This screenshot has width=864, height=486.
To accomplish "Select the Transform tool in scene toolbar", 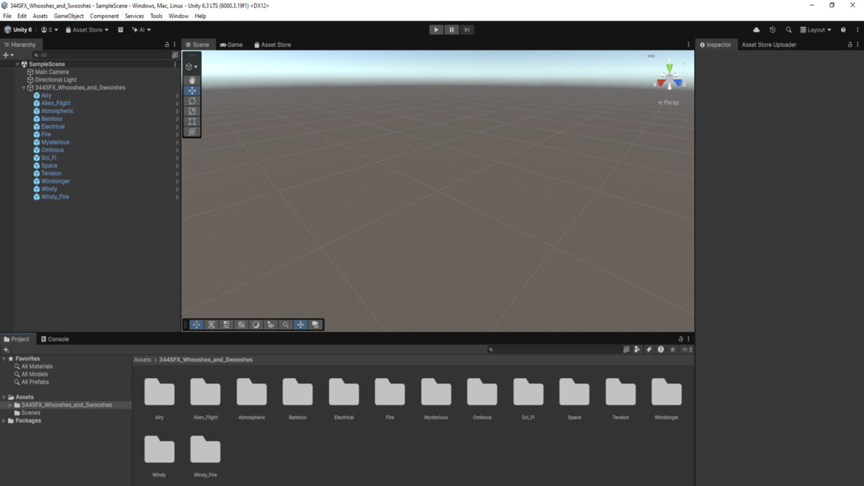I will [192, 132].
